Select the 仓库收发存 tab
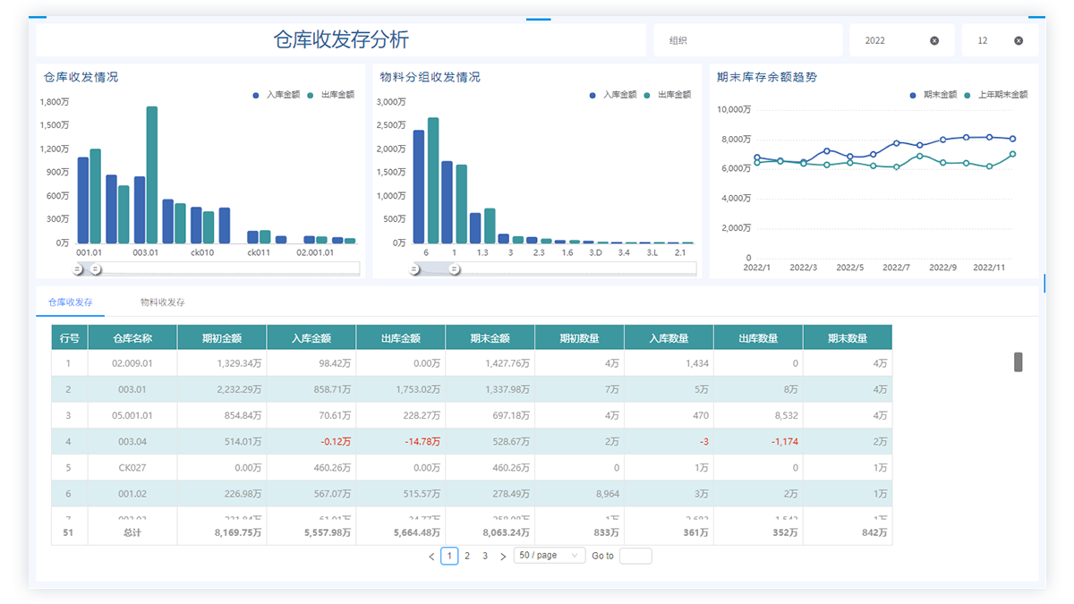Screen dimensions: 1074x604 click(71, 302)
